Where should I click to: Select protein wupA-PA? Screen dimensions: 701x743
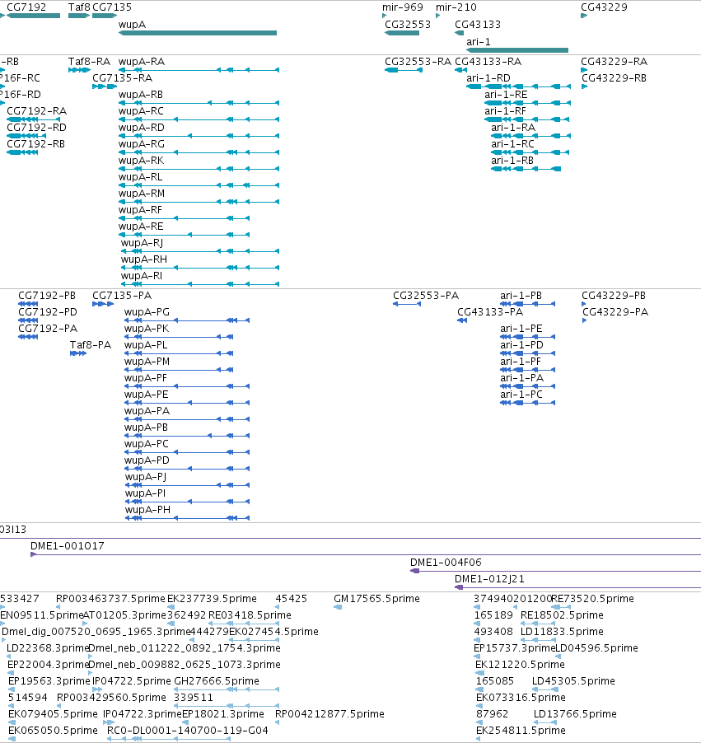pos(187,419)
